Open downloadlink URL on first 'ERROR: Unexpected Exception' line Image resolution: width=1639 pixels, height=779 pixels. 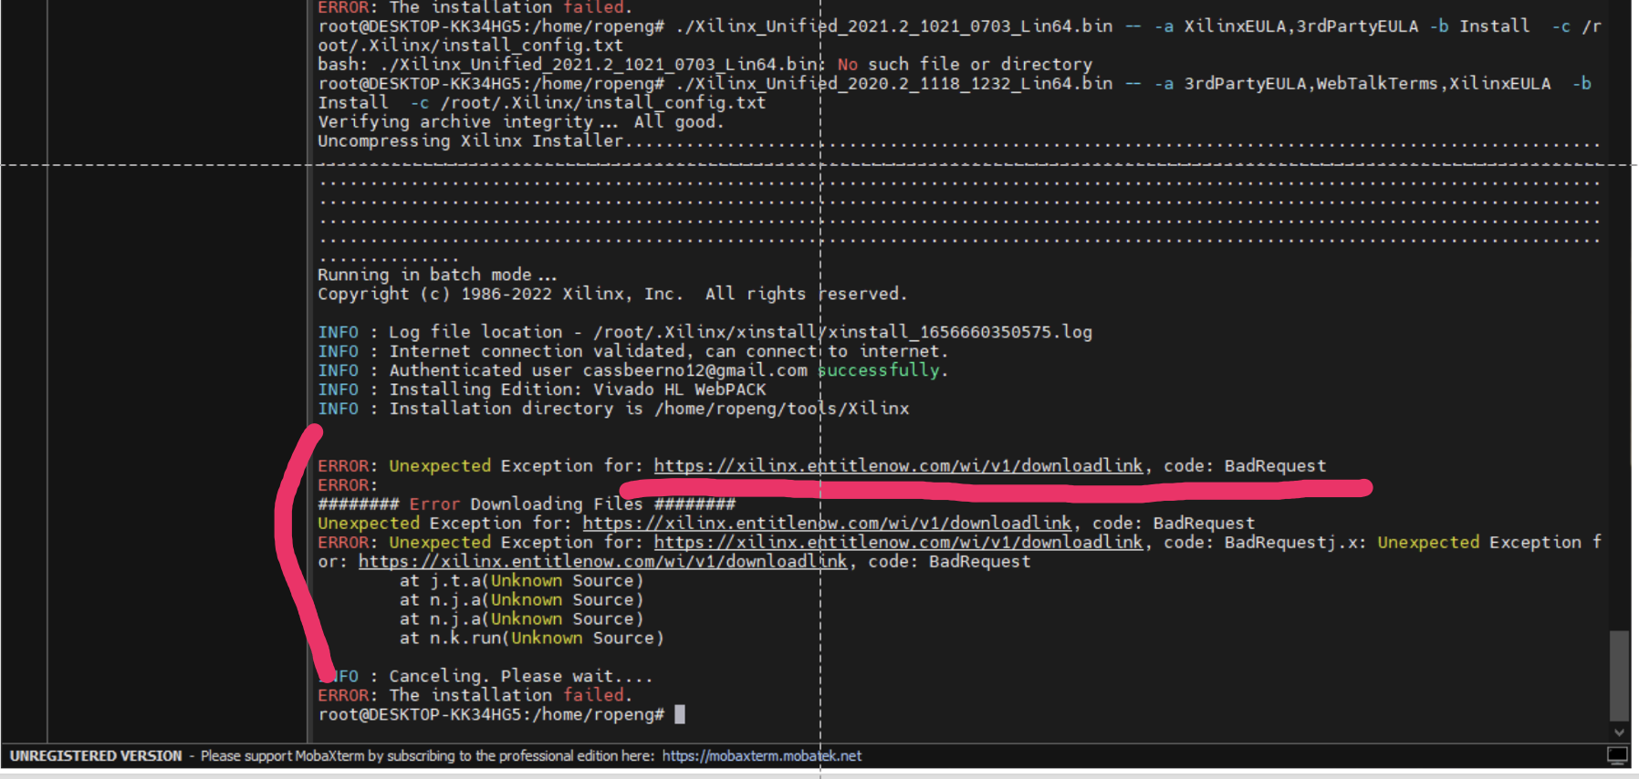click(898, 465)
